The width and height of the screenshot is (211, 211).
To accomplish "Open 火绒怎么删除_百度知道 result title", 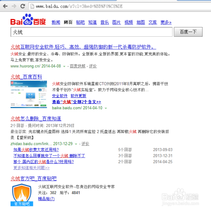I will point(36,119).
